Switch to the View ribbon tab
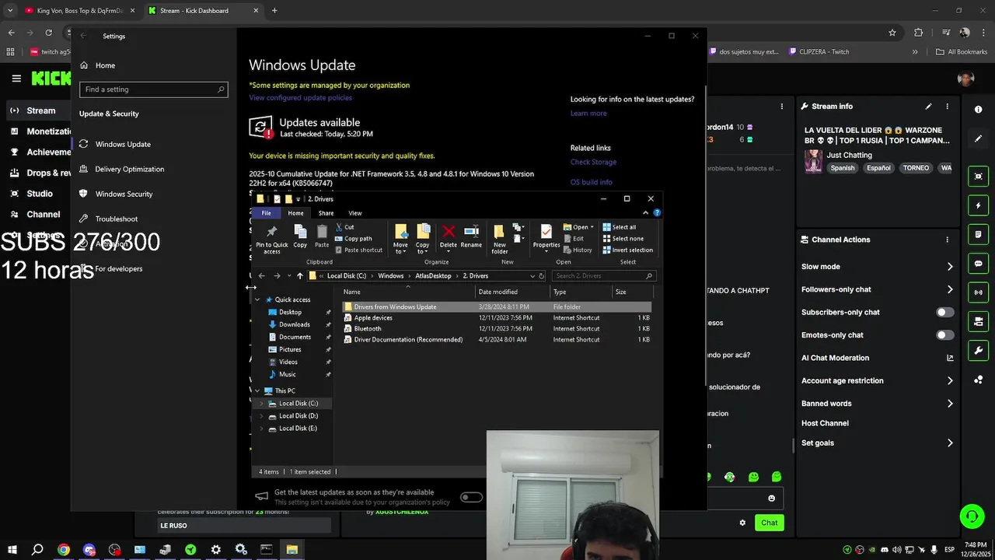 tap(354, 213)
